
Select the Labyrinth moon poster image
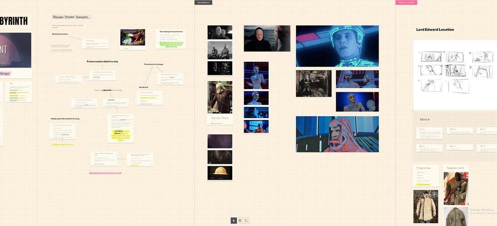click(15, 50)
